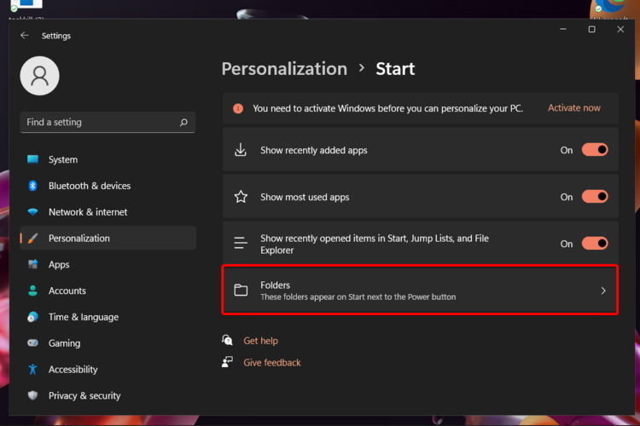Click the user profile avatar icon

39,76
